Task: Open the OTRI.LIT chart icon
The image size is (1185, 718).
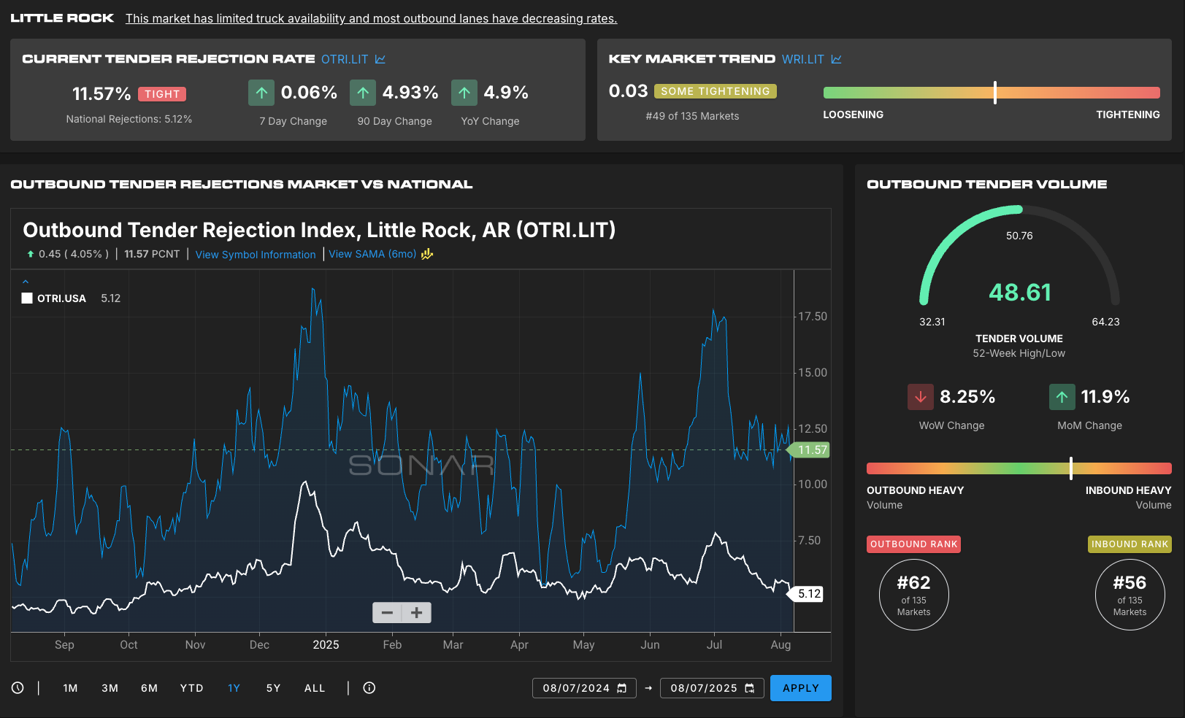Action: (380, 59)
